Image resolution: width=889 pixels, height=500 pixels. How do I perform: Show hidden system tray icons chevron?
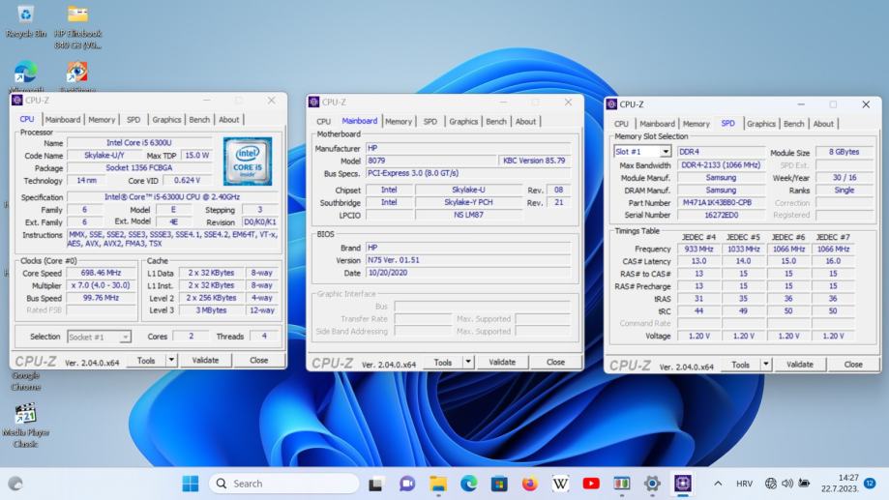click(x=717, y=484)
